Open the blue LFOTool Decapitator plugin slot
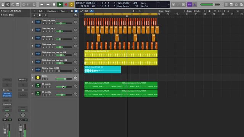Viewport: 244px width, 137px height. coord(7,95)
